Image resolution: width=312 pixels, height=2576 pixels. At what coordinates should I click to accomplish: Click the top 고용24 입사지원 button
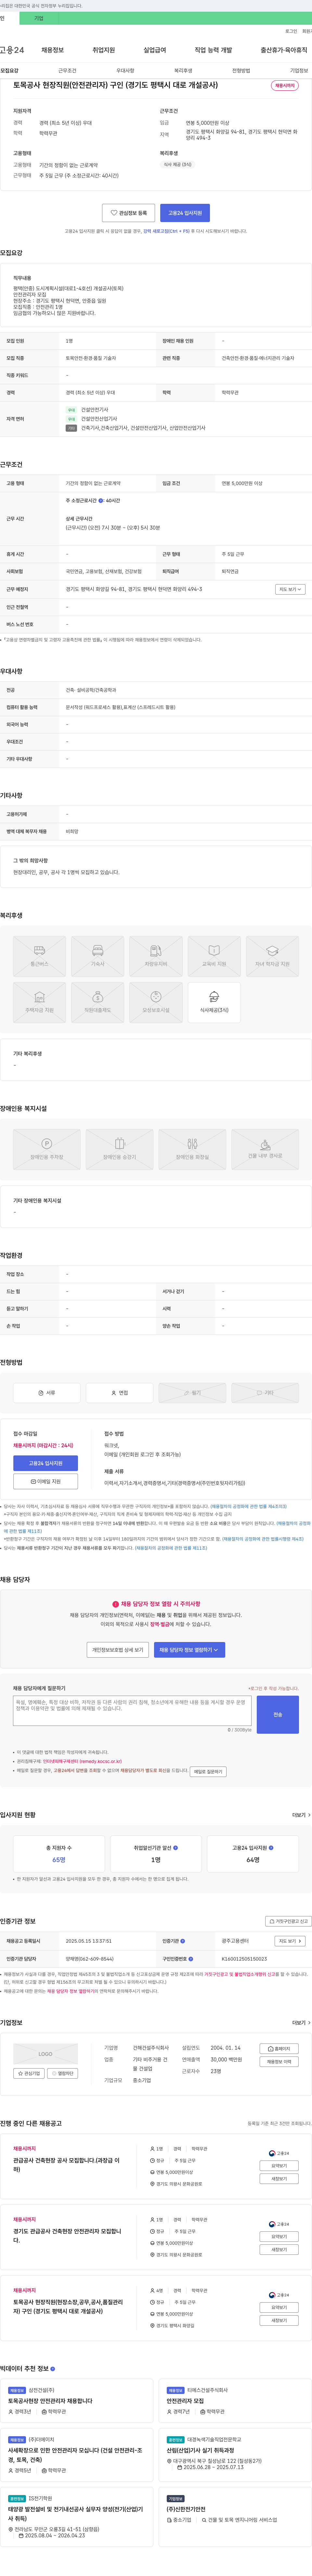click(185, 213)
